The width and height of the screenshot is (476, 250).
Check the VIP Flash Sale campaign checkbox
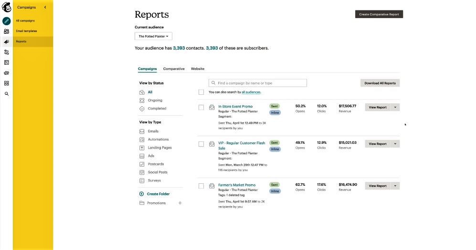(201, 144)
